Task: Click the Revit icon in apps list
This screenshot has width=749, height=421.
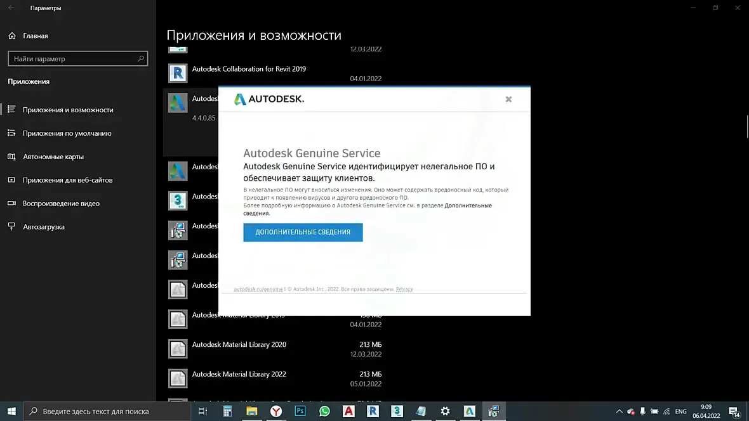Action: [178, 74]
